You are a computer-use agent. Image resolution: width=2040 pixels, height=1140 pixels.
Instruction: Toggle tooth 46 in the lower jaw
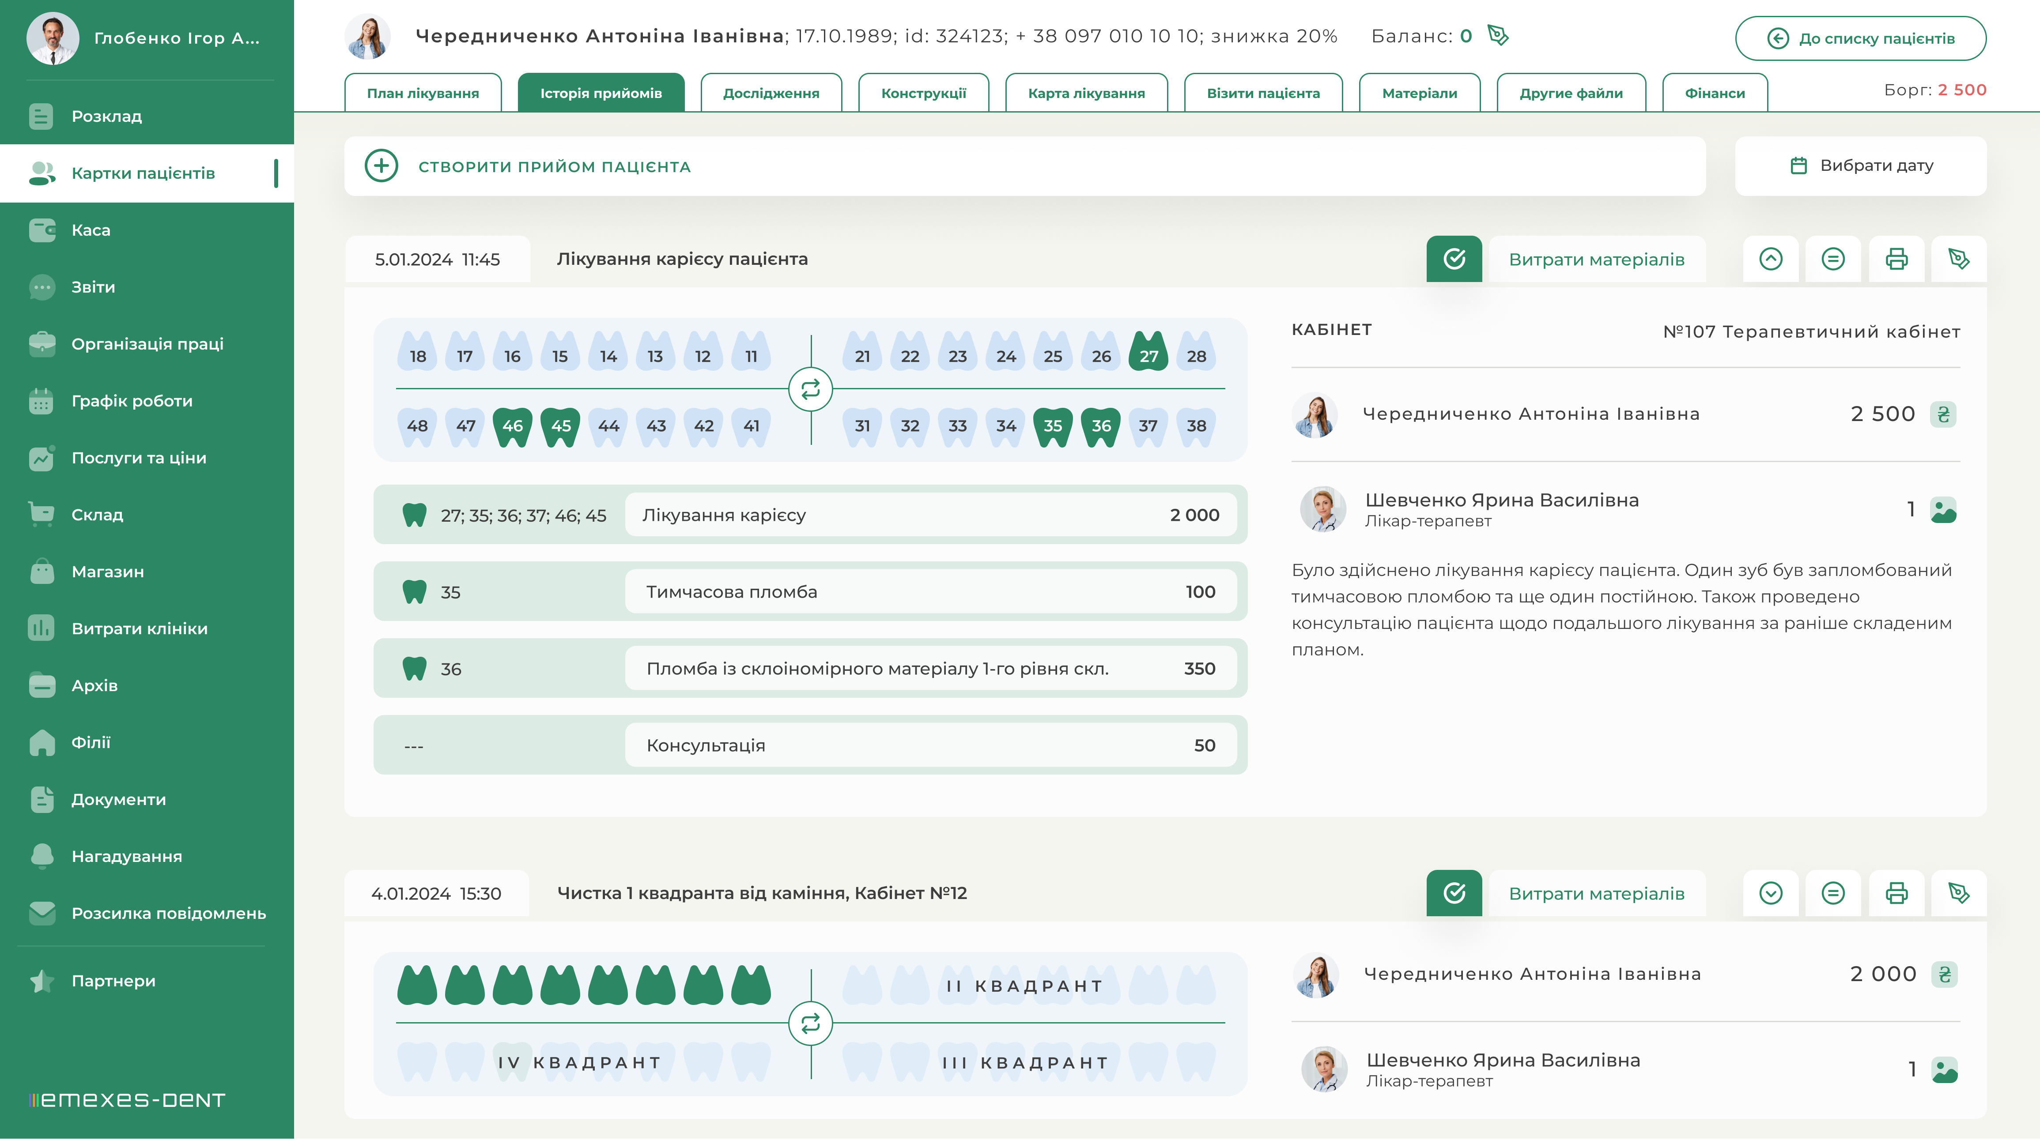tap(512, 426)
